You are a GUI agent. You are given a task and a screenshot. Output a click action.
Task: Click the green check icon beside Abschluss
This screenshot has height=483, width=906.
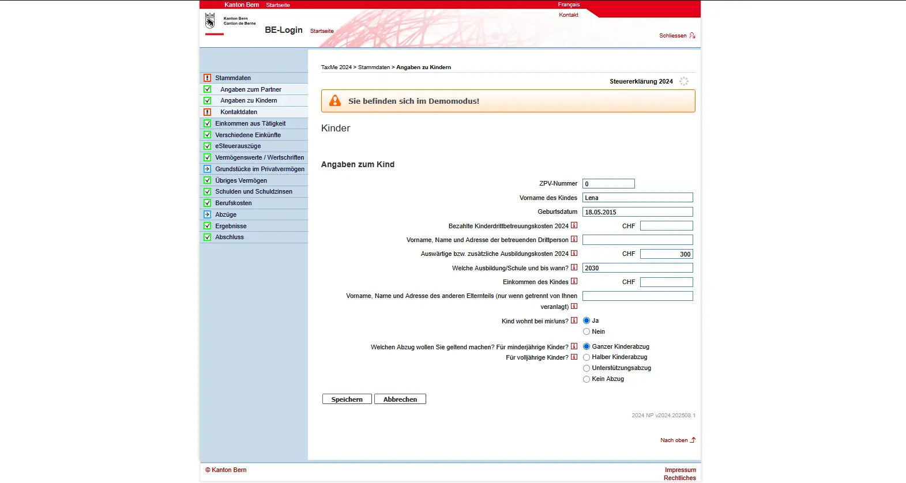click(207, 237)
